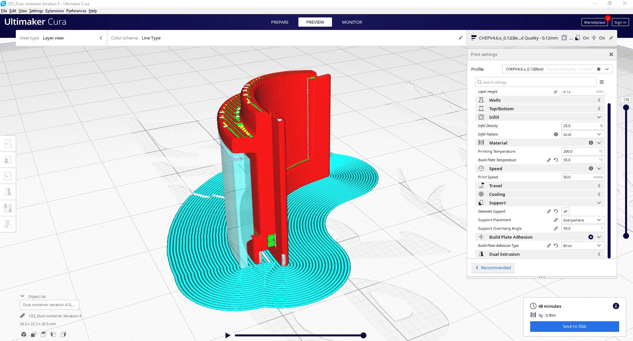The image size is (633, 341).
Task: Select the Mirror tool in left toolbar
Action: point(8,192)
